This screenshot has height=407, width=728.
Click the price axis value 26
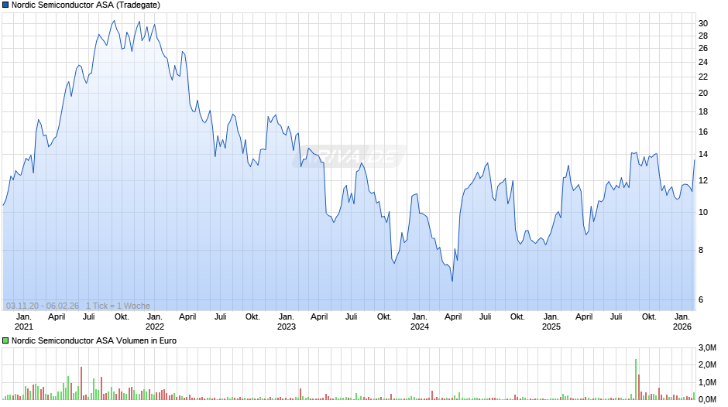coord(703,49)
